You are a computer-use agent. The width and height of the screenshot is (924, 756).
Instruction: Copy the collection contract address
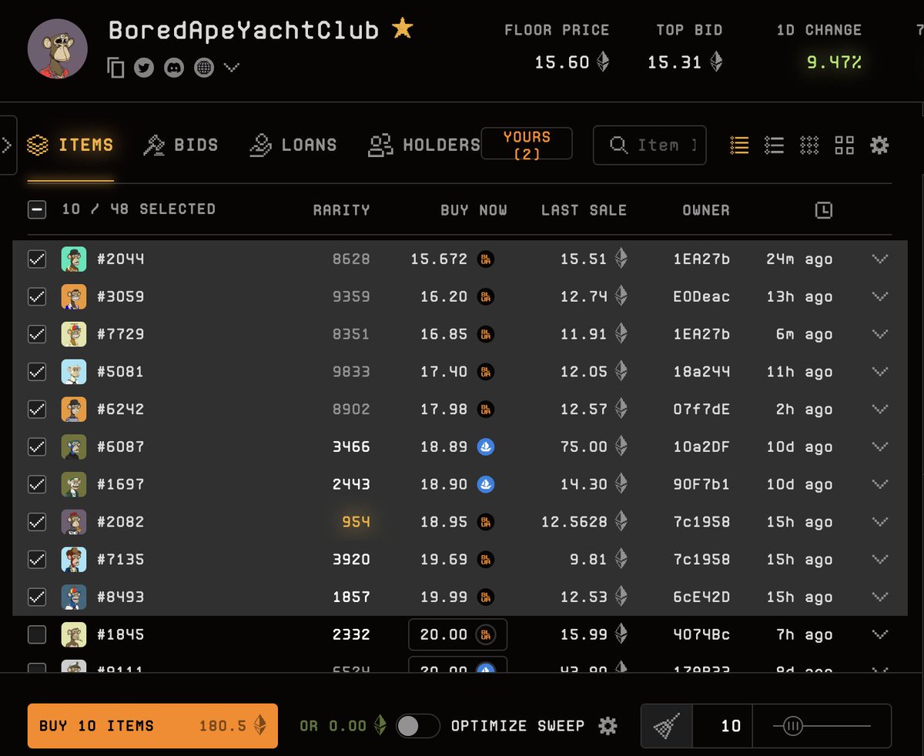pyautogui.click(x=115, y=67)
